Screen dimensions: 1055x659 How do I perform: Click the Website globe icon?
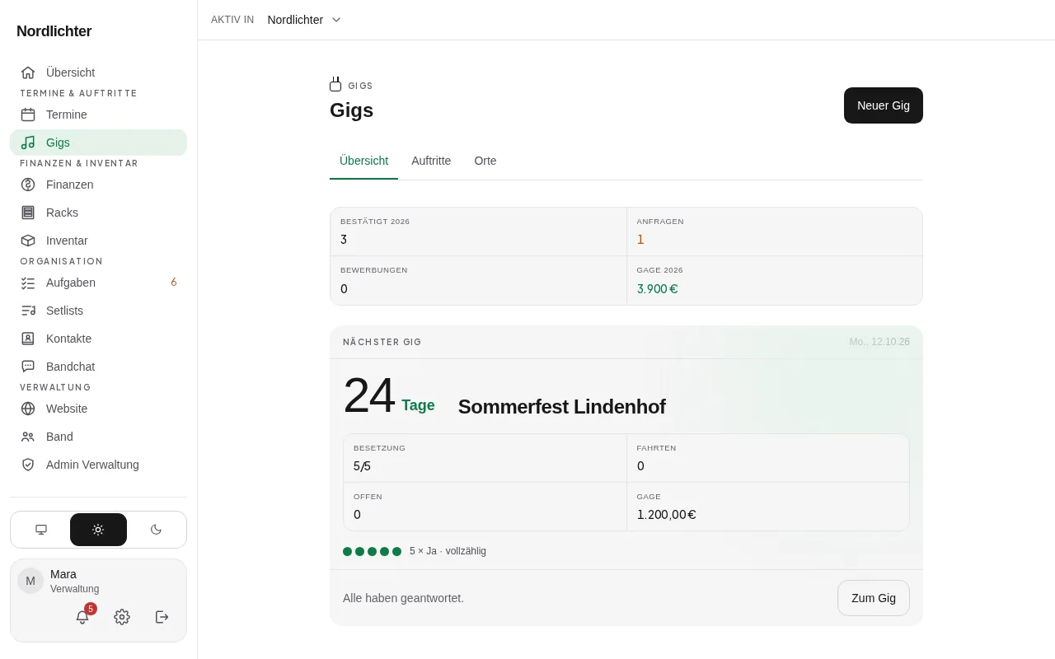pos(28,409)
